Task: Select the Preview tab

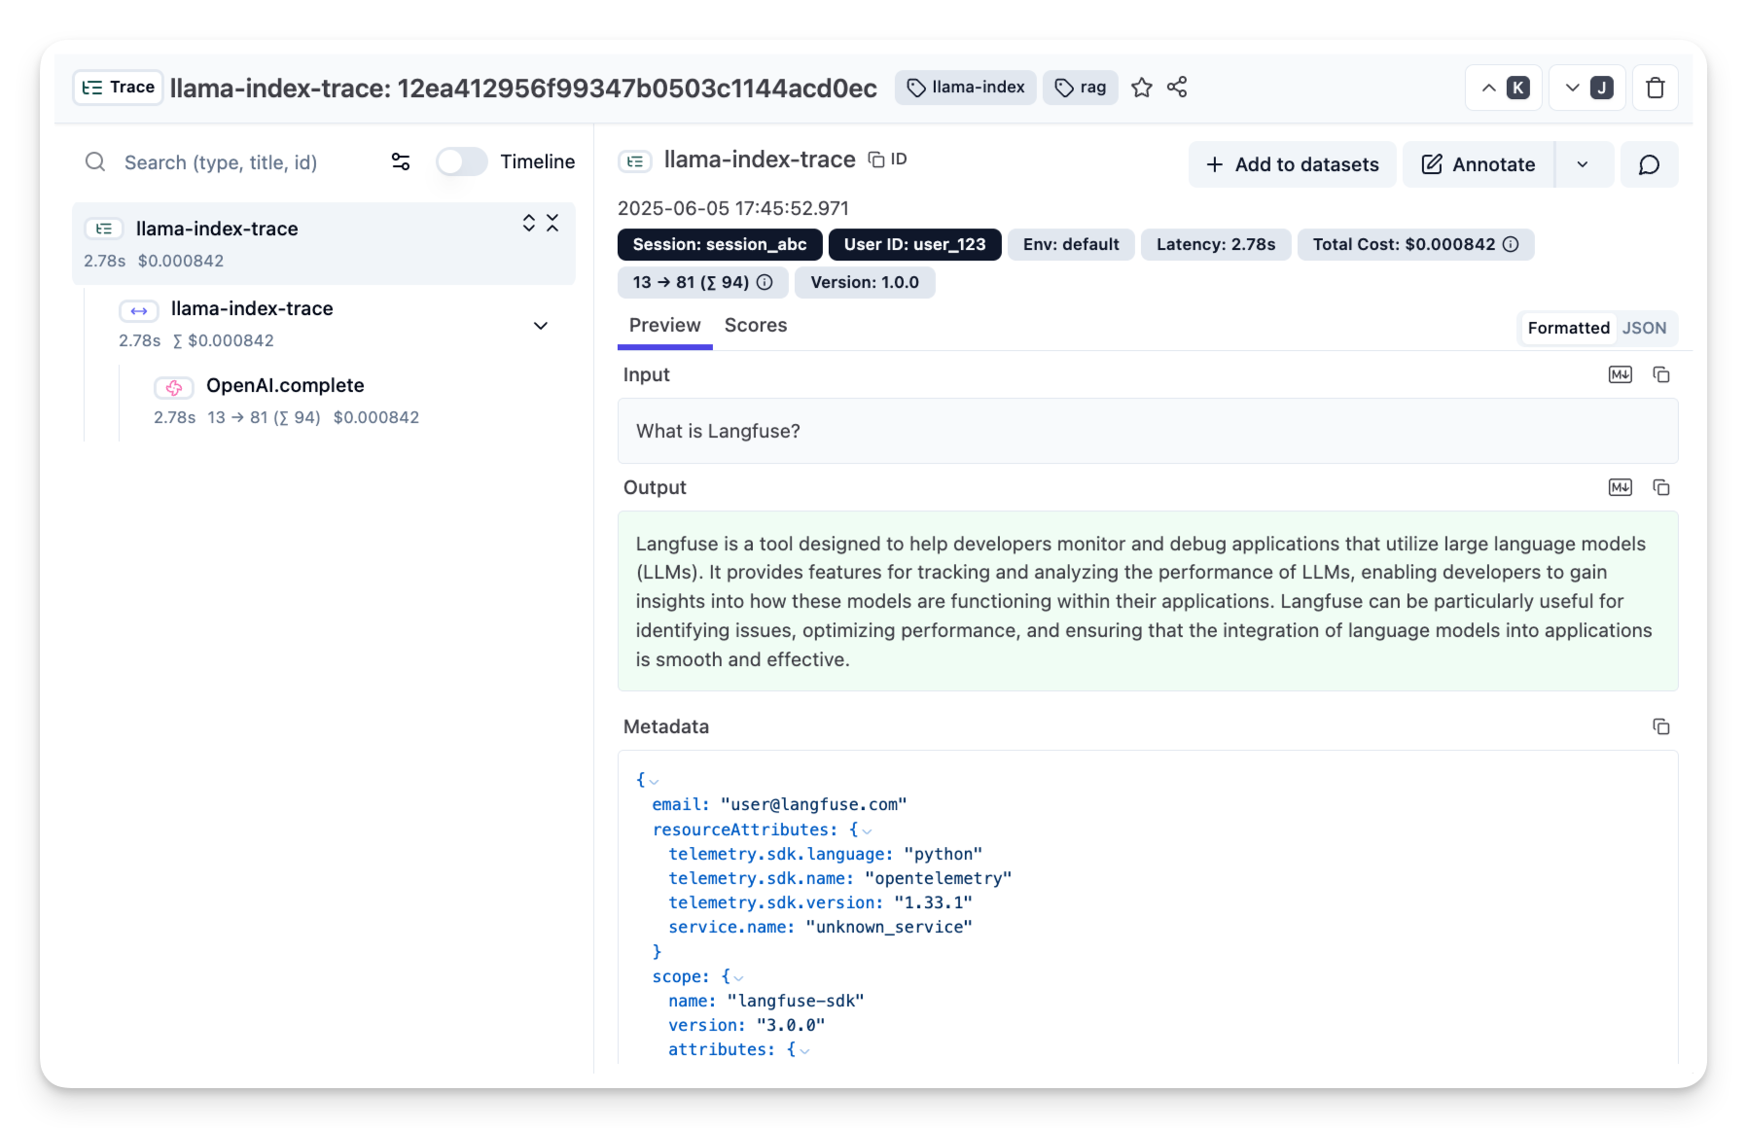Action: 664,325
